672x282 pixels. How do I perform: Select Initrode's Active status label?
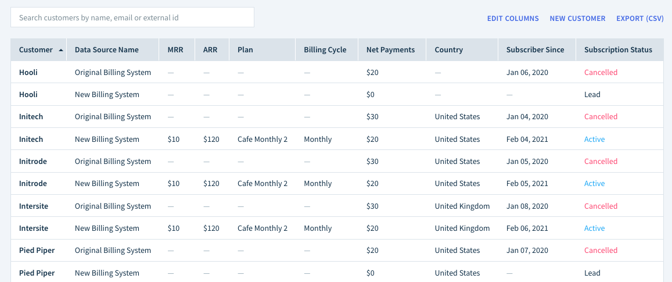(x=594, y=184)
